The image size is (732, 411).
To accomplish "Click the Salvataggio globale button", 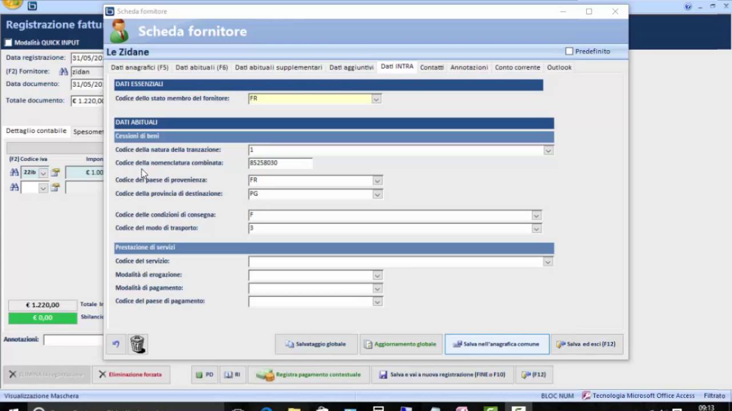I will pos(316,344).
